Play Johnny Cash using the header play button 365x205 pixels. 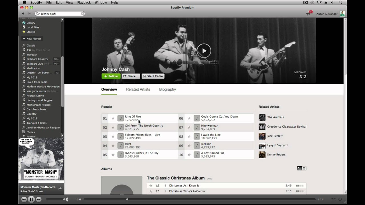tap(204, 51)
